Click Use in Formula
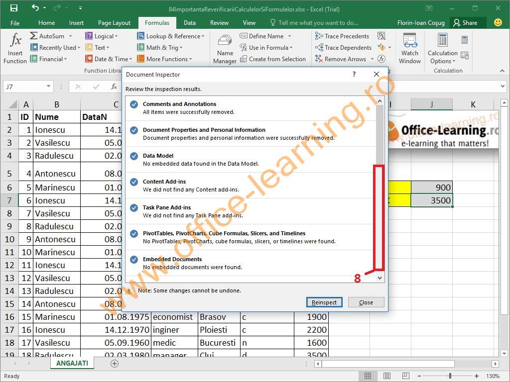This screenshot has width=510, height=382. pos(266,47)
